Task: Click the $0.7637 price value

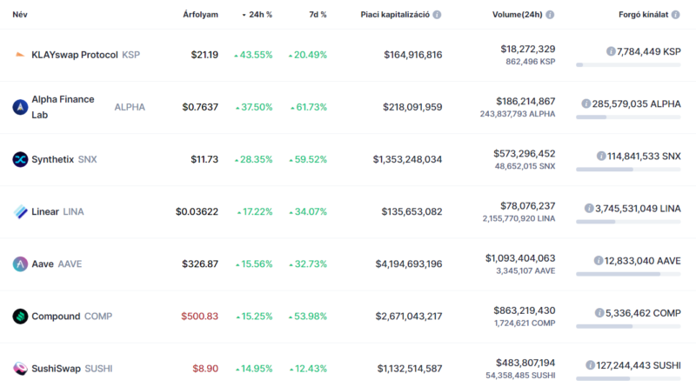Action: tap(200, 107)
